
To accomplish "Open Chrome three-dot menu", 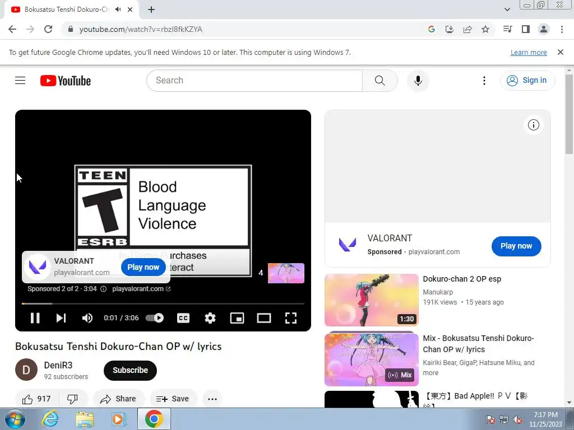I will [562, 29].
